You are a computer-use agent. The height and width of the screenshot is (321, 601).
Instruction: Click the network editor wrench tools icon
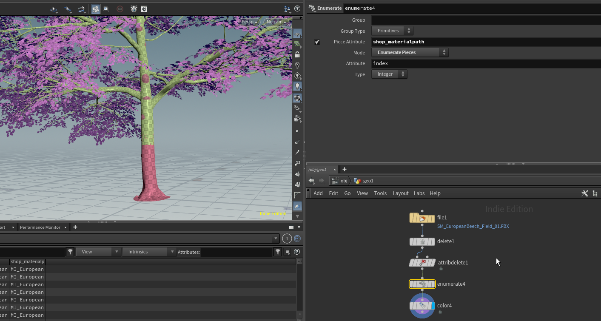(584, 193)
